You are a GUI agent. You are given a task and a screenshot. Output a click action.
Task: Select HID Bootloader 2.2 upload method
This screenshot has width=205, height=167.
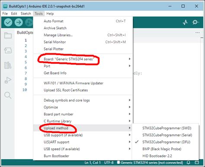(165, 156)
